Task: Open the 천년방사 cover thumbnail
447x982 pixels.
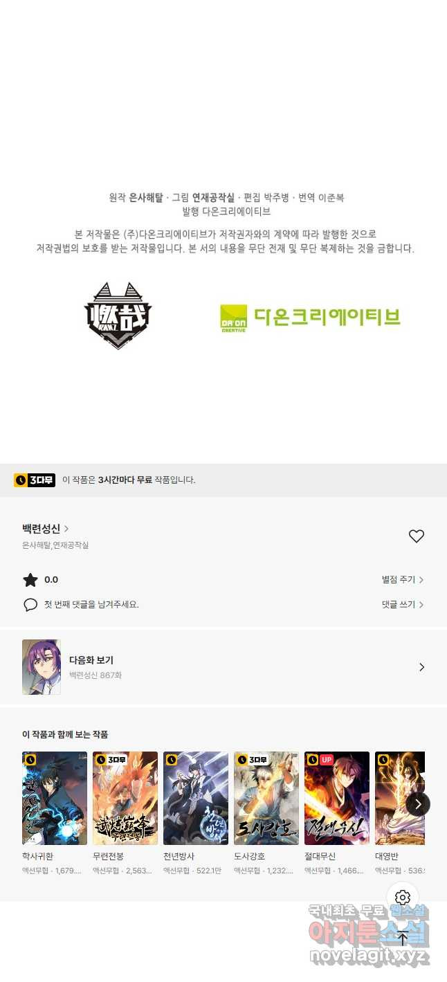Action: click(x=196, y=798)
